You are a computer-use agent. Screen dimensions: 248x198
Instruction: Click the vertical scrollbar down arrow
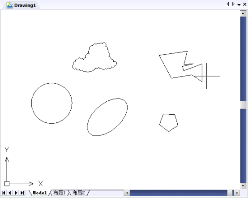243,186
